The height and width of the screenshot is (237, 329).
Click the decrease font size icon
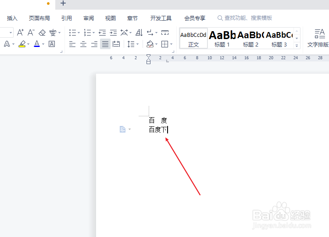(x=31, y=32)
